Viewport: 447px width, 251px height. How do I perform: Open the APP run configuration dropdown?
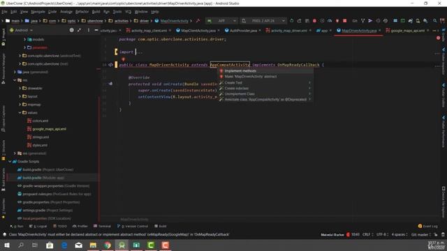pos(222,21)
